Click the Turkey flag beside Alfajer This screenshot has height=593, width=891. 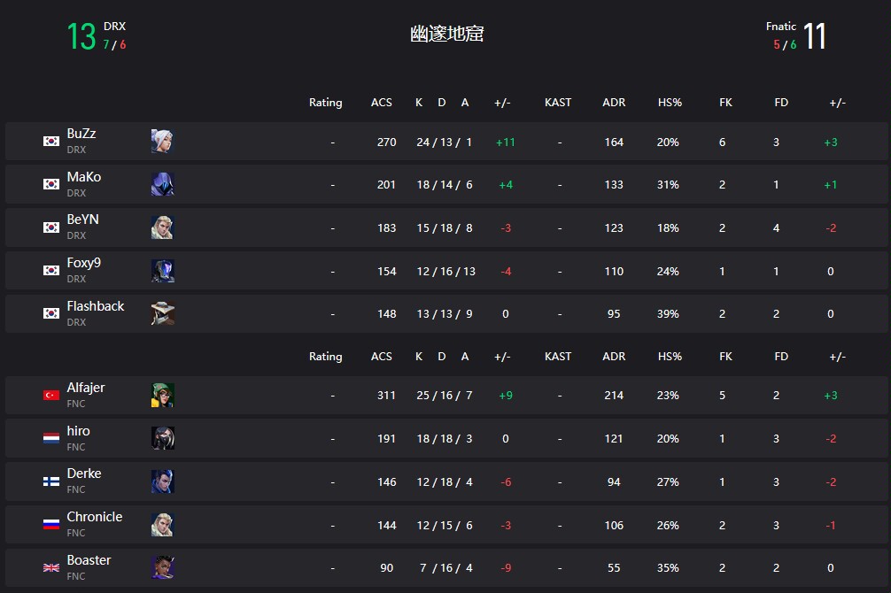coord(51,396)
